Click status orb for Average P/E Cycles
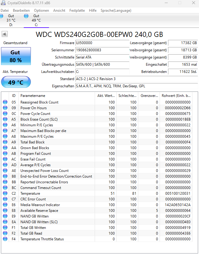 (x=5, y=165)
